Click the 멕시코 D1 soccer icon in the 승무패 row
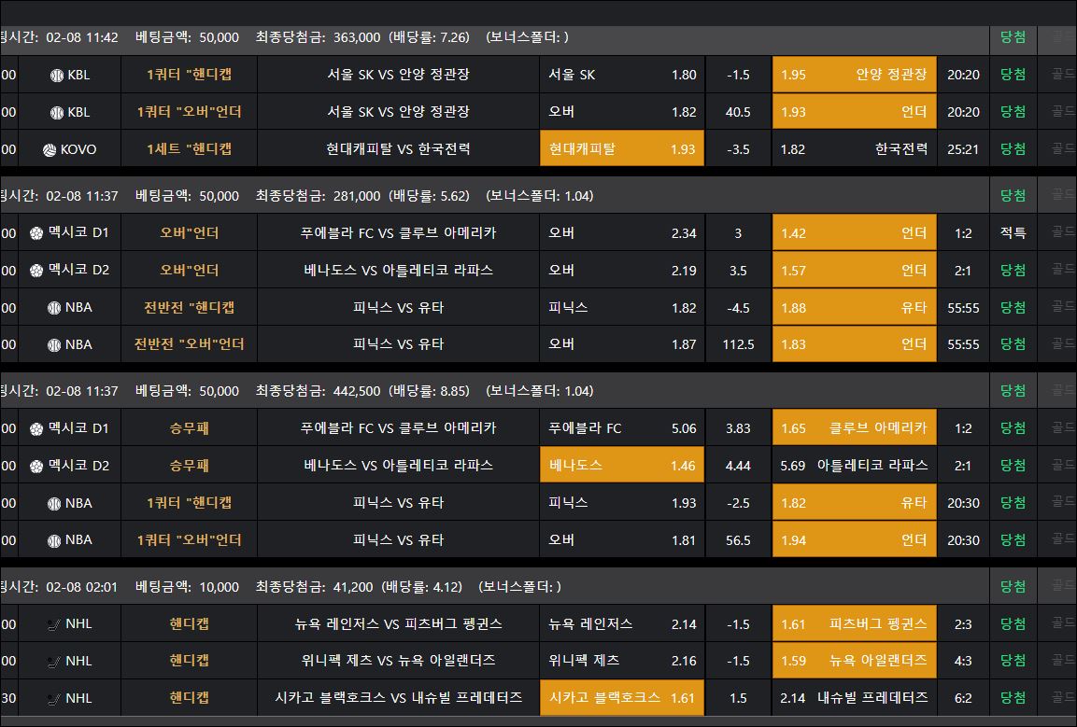 36,428
